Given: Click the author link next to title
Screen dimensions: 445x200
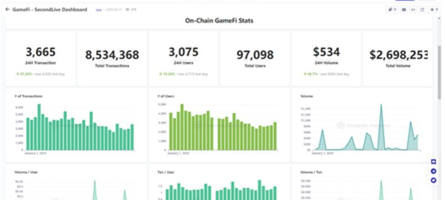Looking at the screenshot, I should (x=98, y=10).
